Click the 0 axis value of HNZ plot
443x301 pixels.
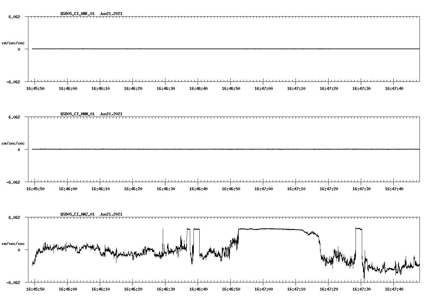click(19, 250)
